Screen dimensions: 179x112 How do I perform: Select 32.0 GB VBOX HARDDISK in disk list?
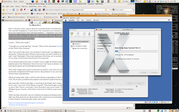[x=80, y=42]
